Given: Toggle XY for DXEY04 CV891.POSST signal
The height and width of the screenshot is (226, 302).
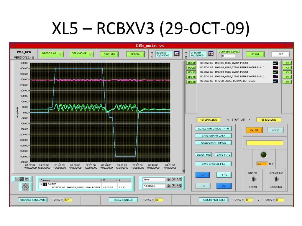Looking at the screenshot, I should coord(287,72).
